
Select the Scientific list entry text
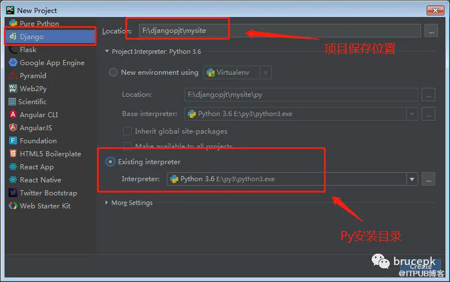(32, 101)
